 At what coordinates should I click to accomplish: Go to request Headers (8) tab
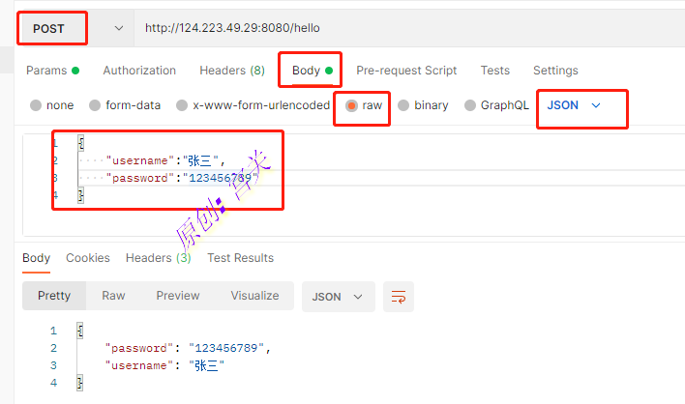231,71
